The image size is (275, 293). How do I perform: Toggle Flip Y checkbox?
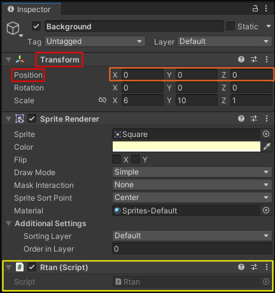pyautogui.click(x=136, y=159)
